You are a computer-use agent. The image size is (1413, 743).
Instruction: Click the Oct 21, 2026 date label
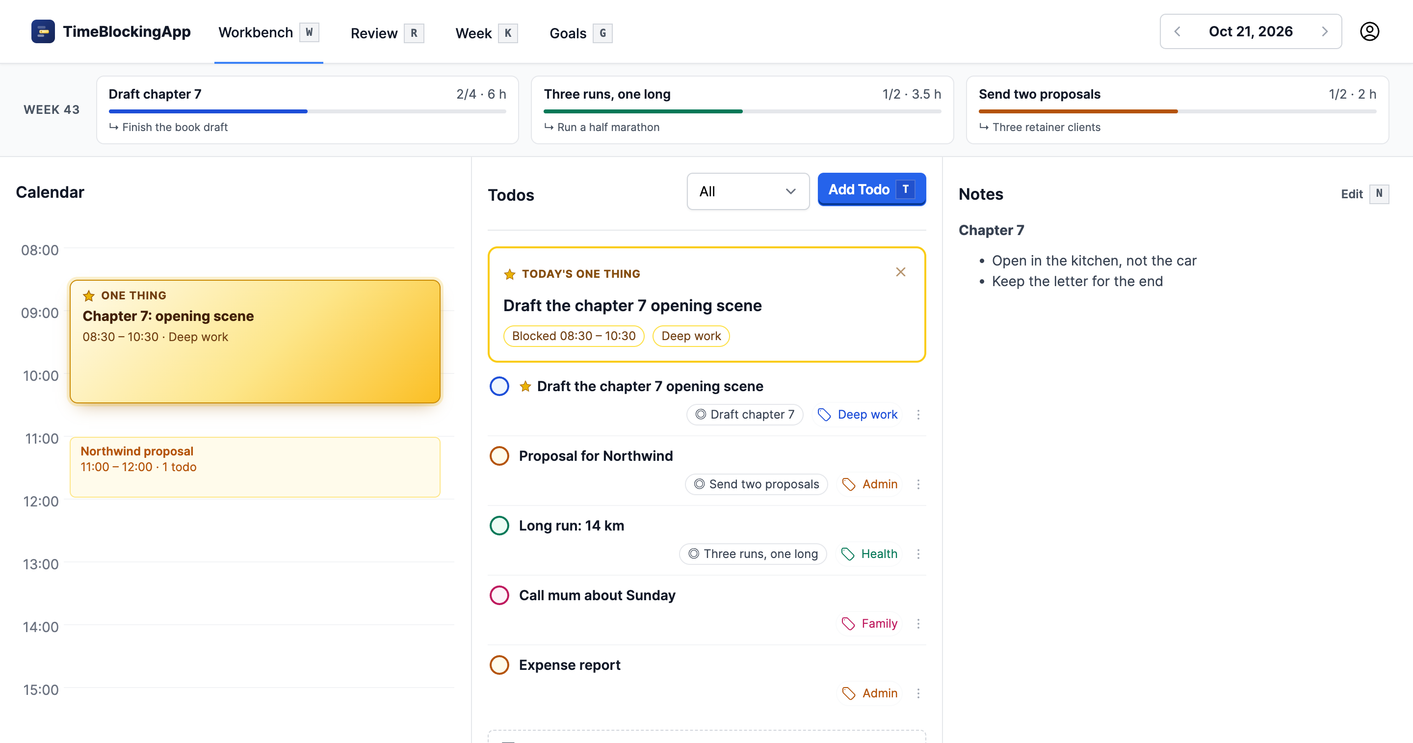point(1251,31)
